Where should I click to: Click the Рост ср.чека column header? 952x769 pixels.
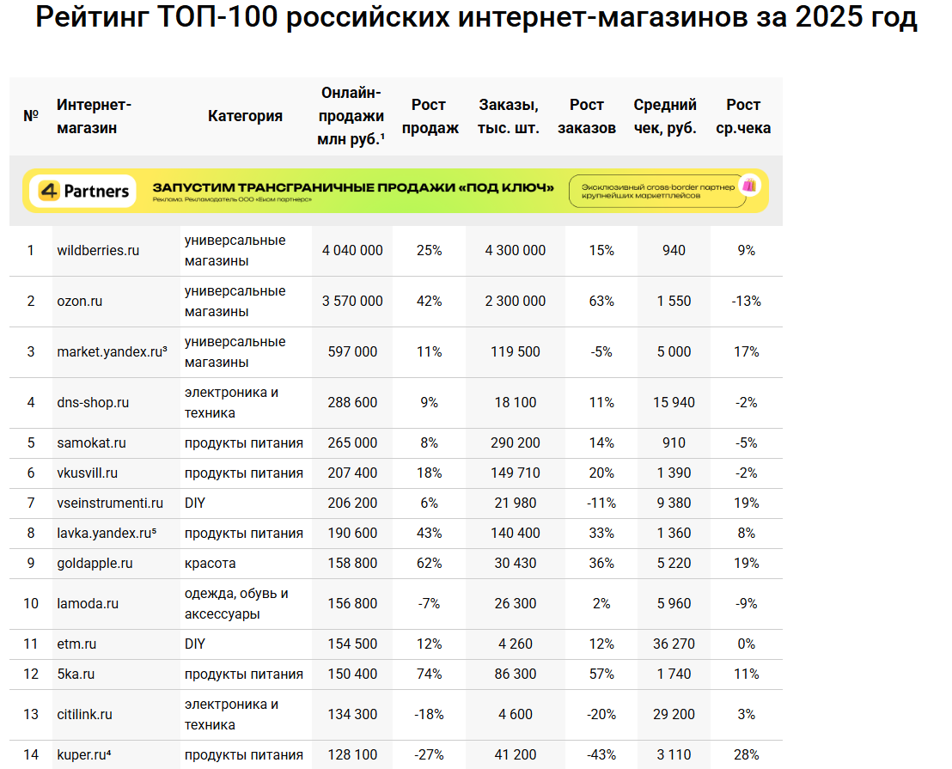pyautogui.click(x=743, y=116)
